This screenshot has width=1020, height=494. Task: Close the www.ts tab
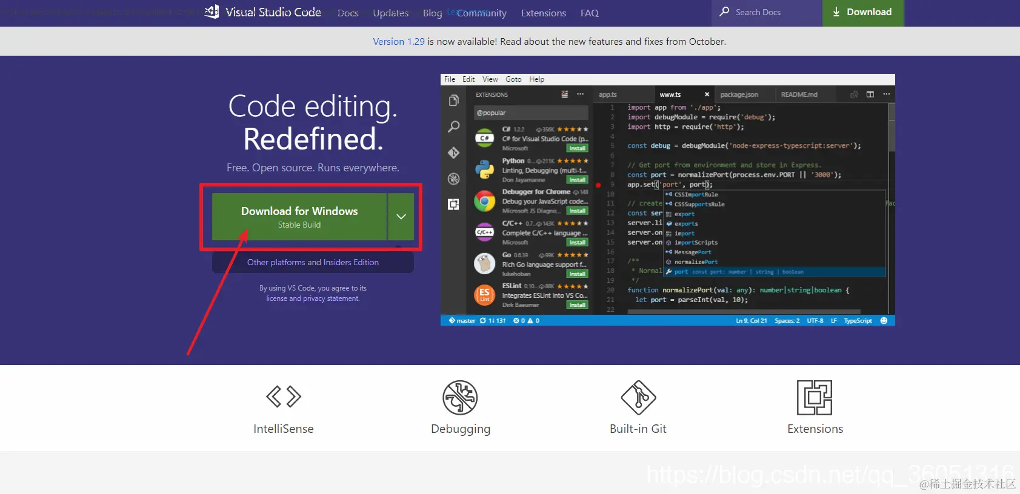[x=707, y=94]
